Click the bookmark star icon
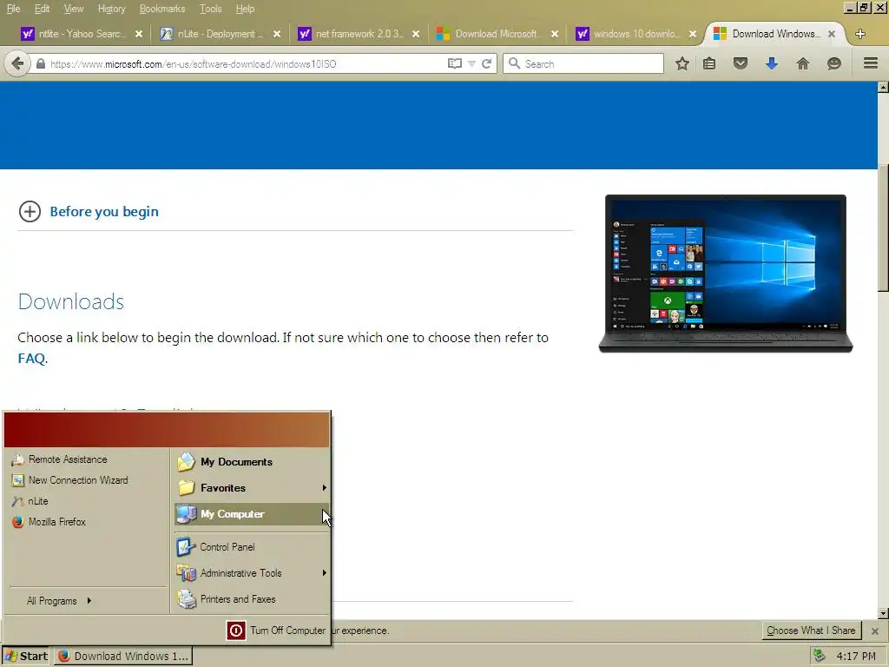This screenshot has width=889, height=667. pyautogui.click(x=682, y=63)
